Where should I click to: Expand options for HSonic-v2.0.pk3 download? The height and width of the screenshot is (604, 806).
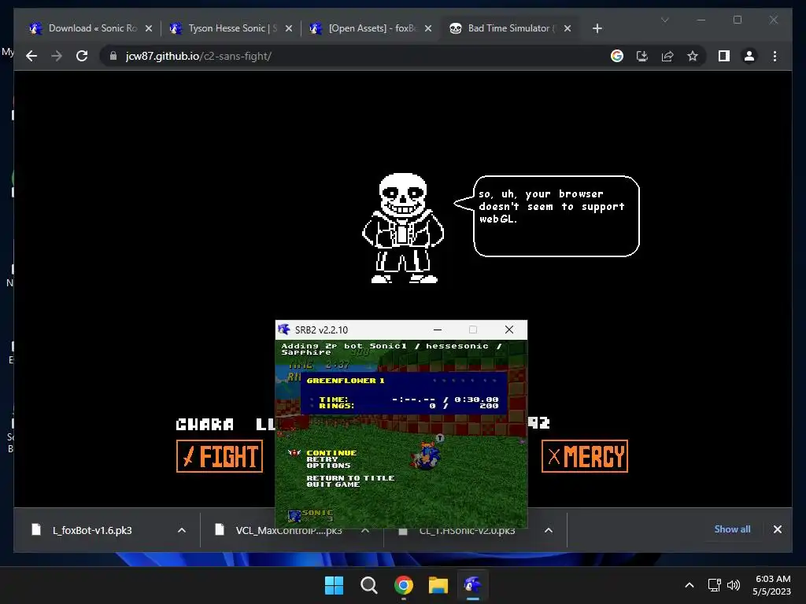point(549,530)
